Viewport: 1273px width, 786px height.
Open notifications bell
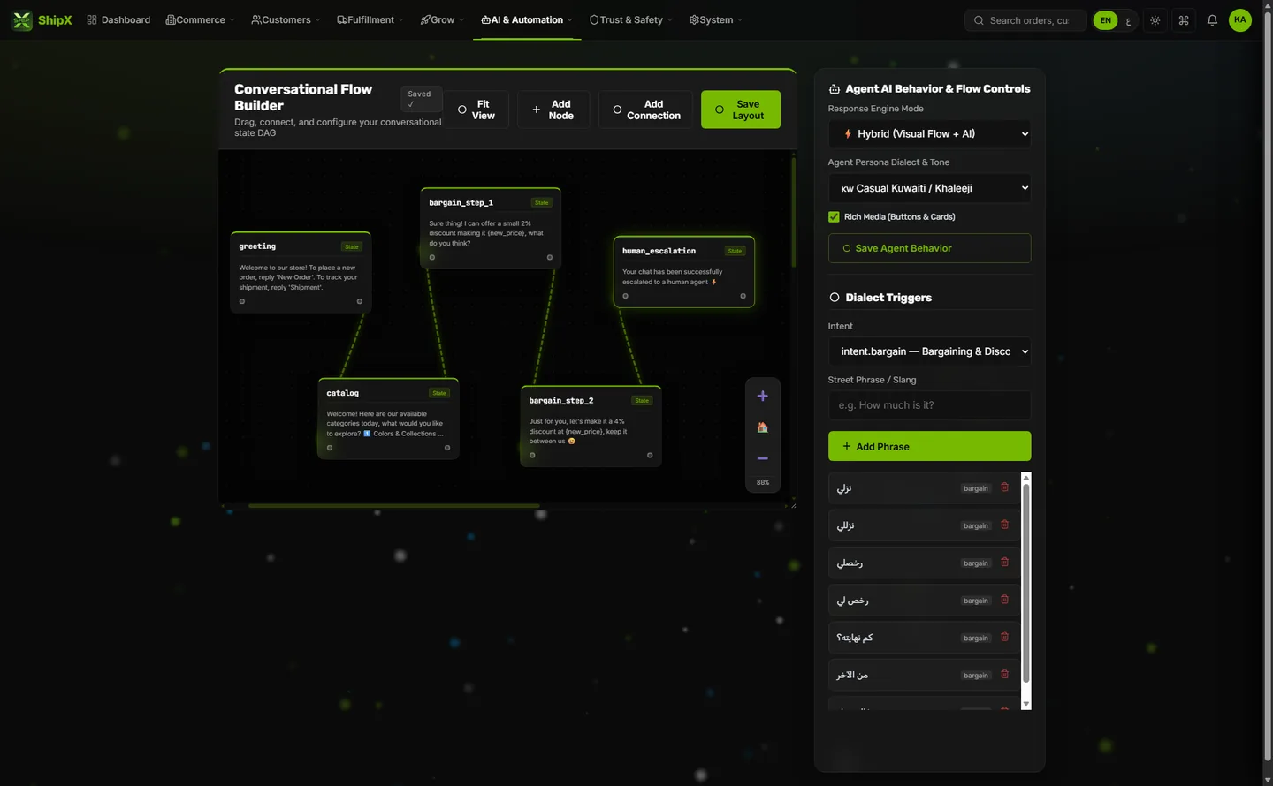pos(1212,20)
